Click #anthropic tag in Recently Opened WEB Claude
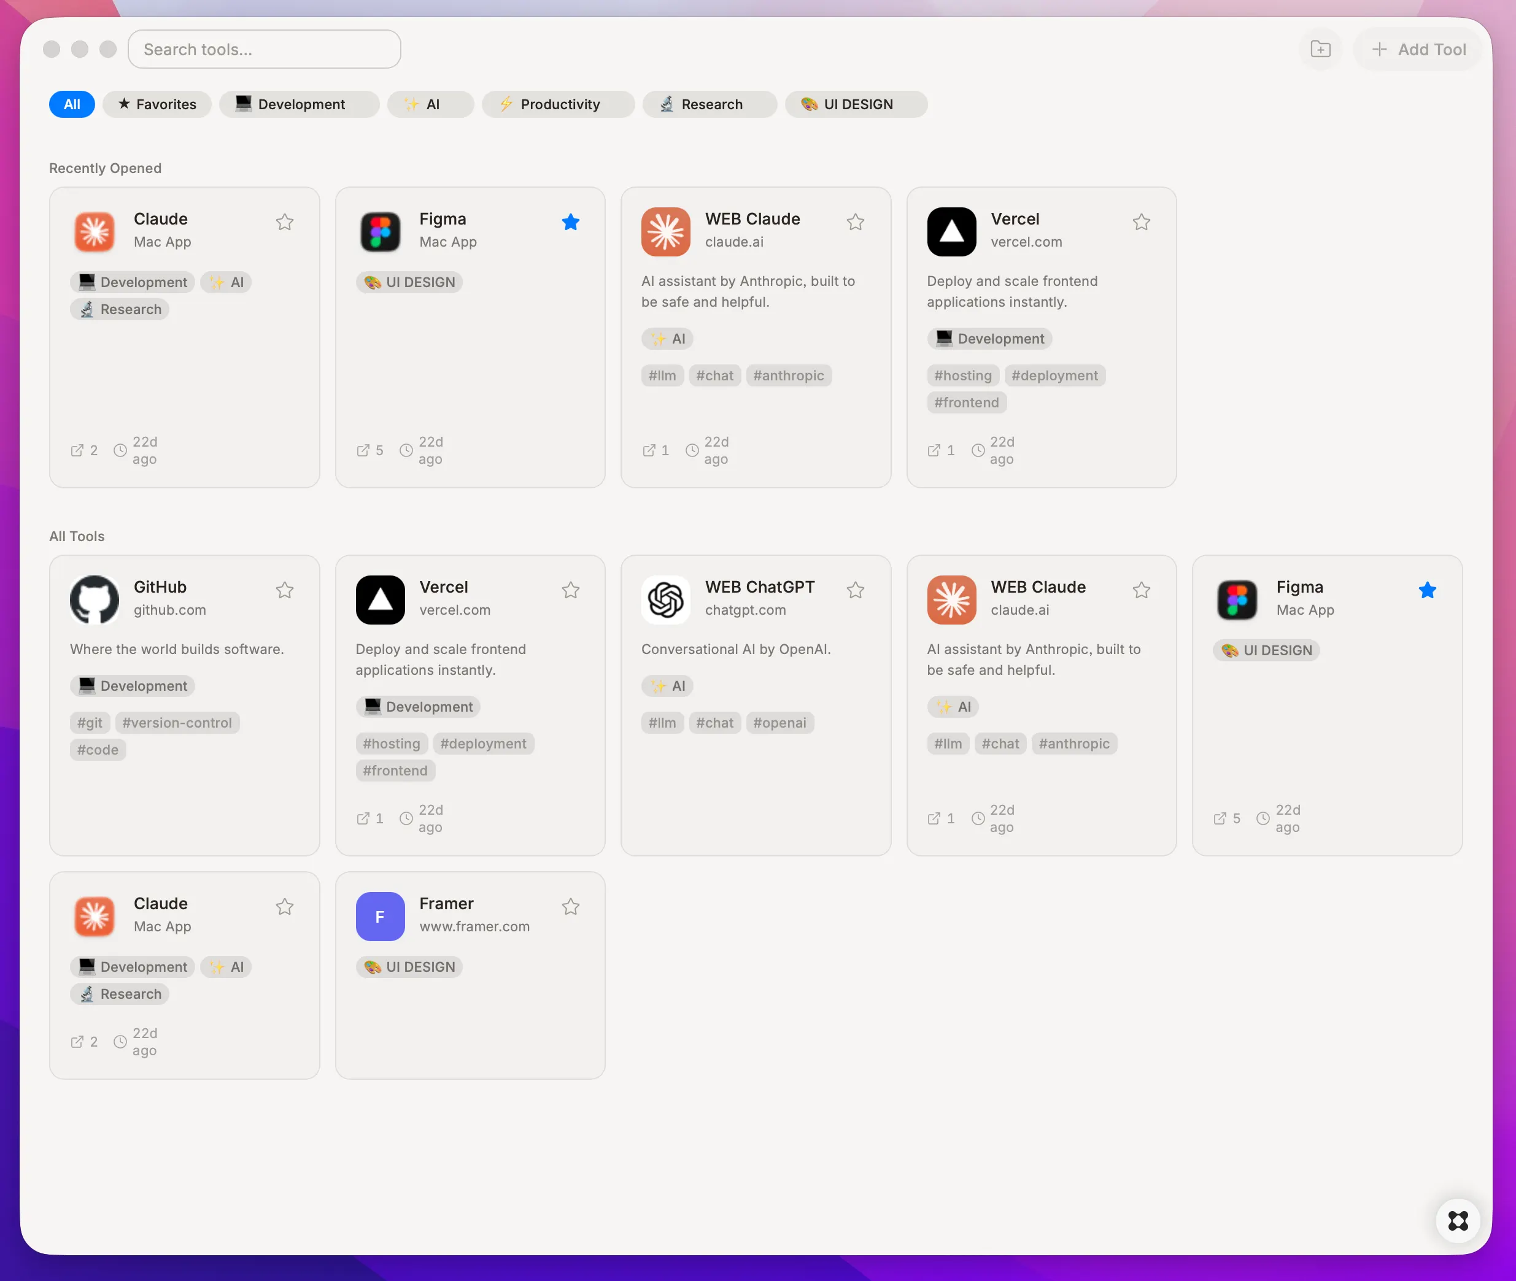 pyautogui.click(x=788, y=375)
